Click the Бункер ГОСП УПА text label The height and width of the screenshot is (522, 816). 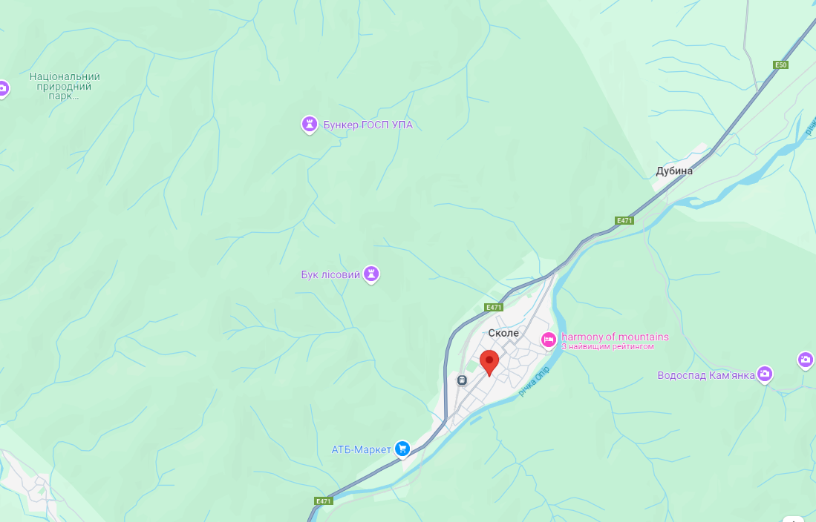point(368,125)
